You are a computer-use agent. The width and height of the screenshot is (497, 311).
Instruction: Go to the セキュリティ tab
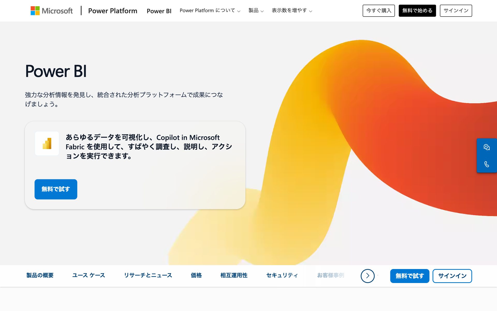click(282, 275)
